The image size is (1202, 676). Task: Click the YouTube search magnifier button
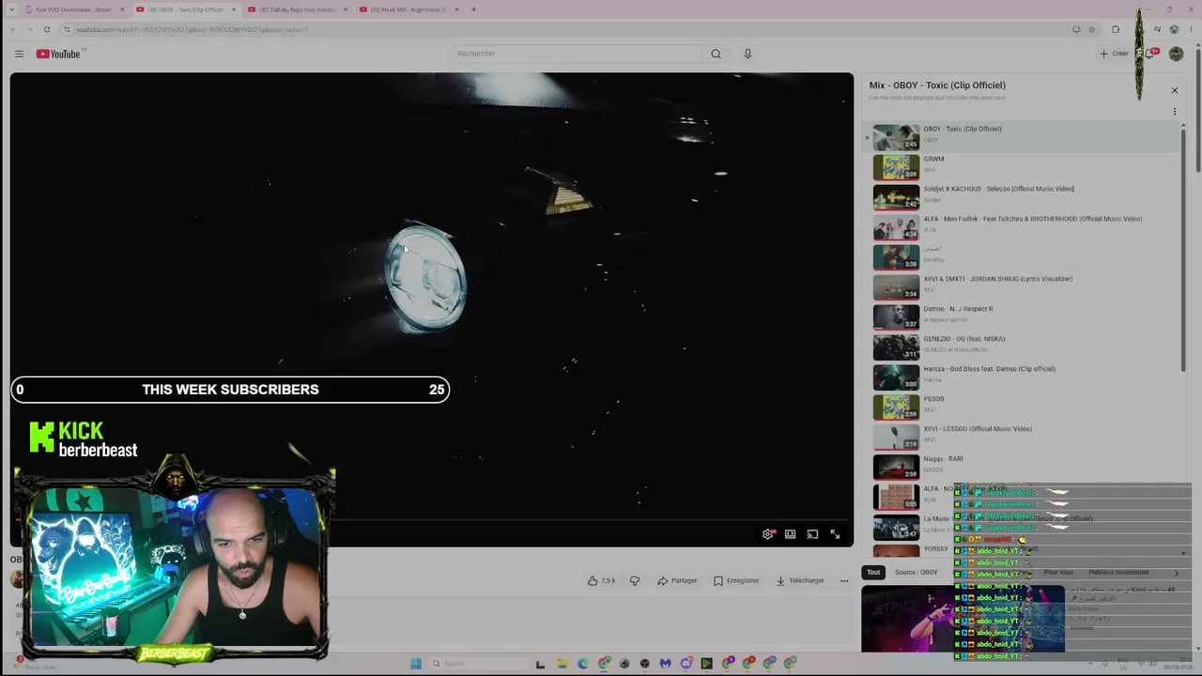[716, 54]
